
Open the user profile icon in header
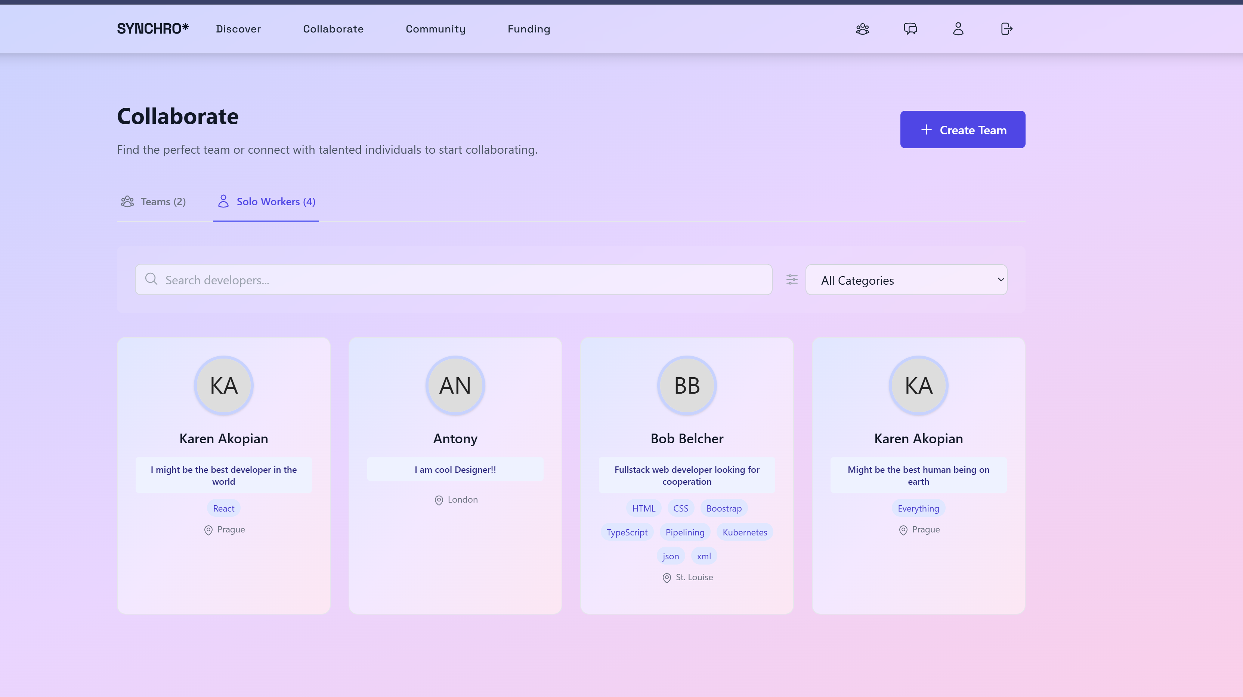coord(958,29)
